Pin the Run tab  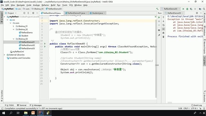159,35
